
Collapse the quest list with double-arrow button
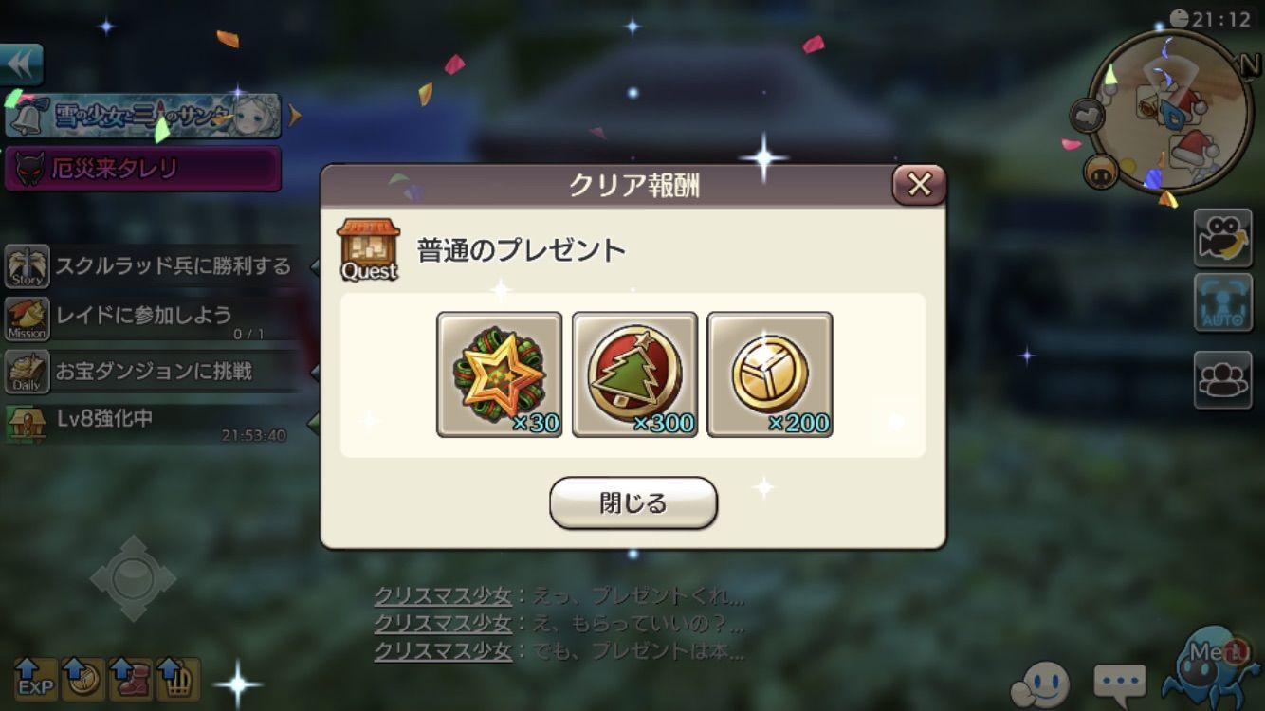point(21,64)
